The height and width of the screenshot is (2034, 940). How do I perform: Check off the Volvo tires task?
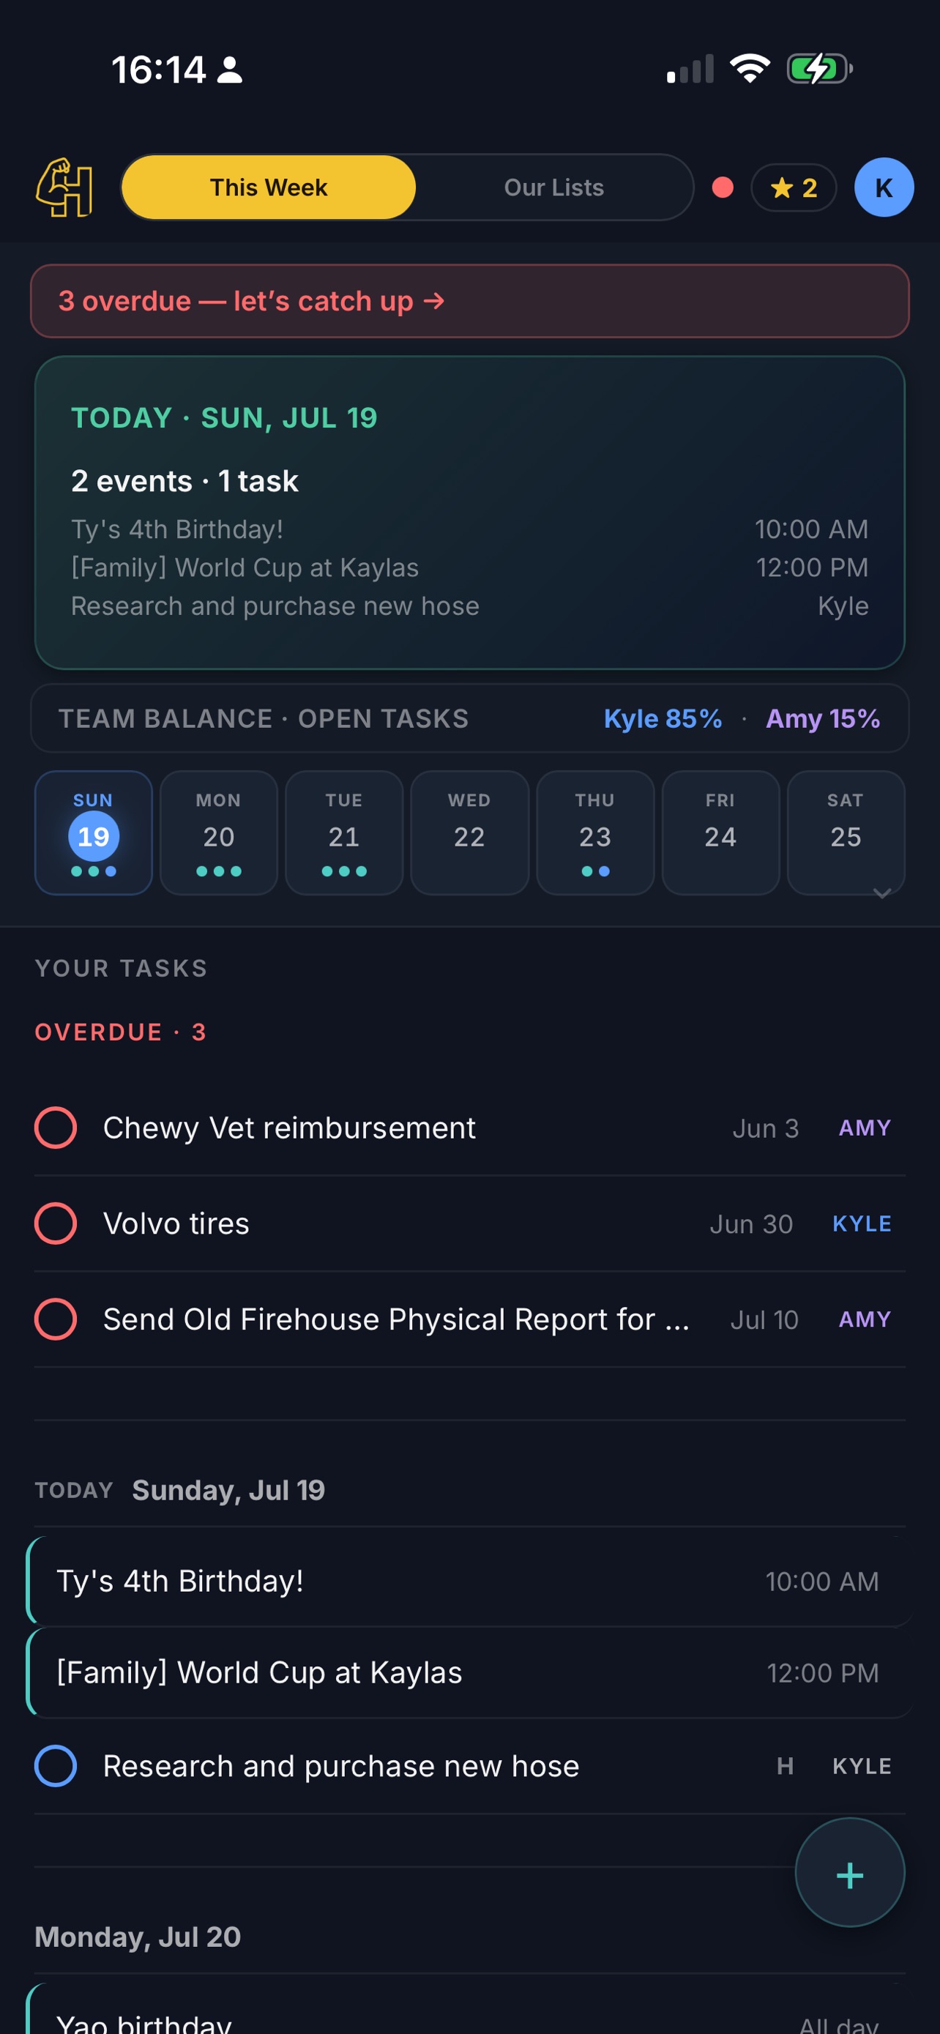coord(55,1223)
